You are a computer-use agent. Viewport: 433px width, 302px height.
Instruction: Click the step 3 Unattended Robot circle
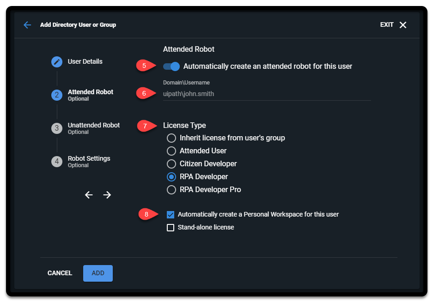[x=56, y=128]
